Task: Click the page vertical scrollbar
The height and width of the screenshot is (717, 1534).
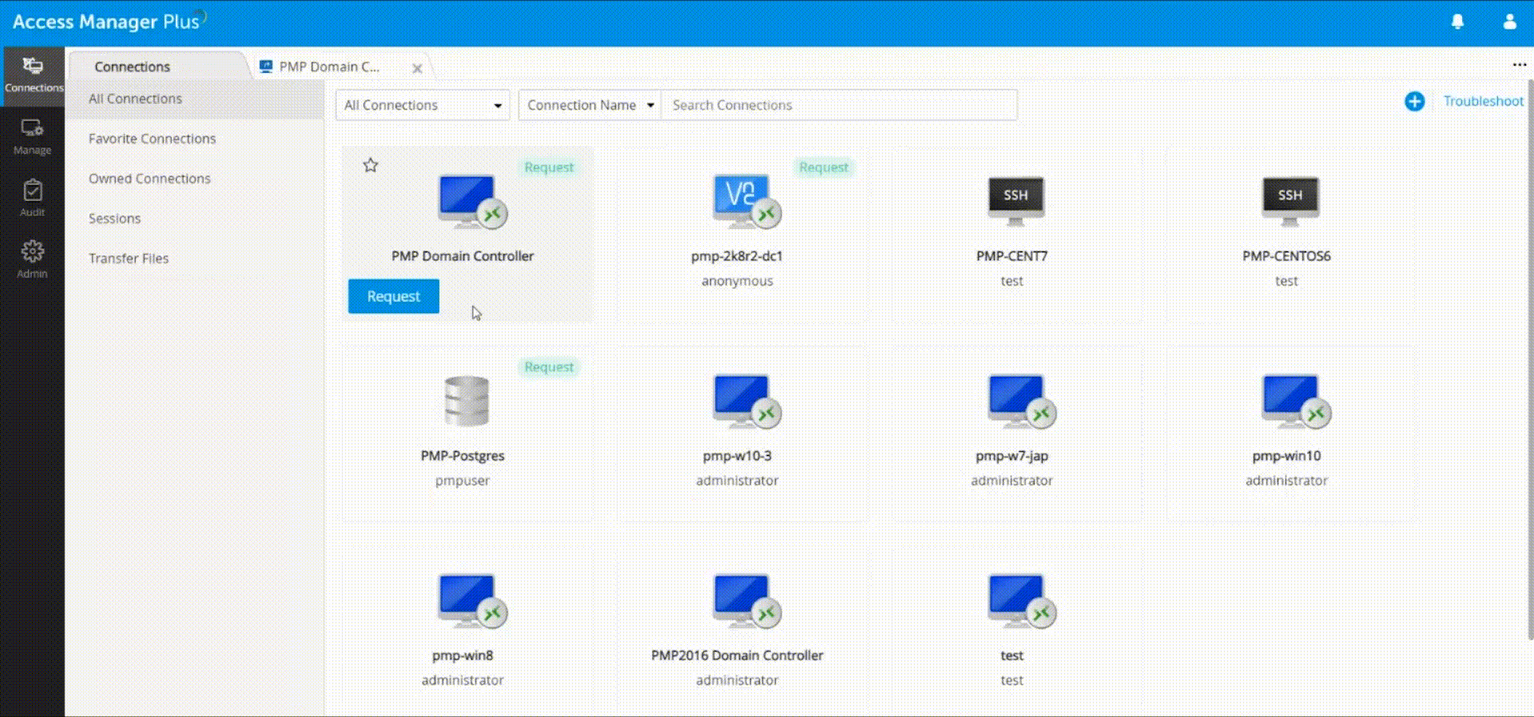Action: tap(1529, 359)
